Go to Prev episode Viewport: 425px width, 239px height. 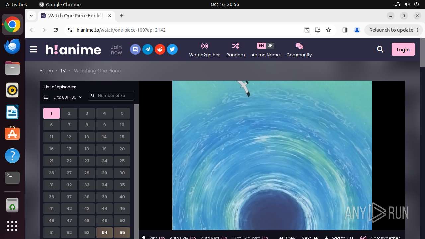(x=287, y=237)
